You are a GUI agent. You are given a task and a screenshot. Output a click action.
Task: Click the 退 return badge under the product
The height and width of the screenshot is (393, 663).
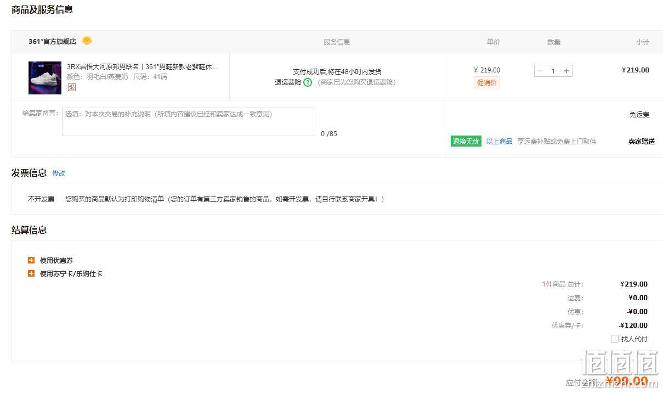tap(72, 87)
